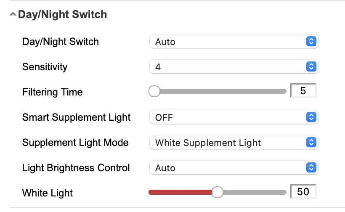This screenshot has height=212, width=345.
Task: Click the blue arrows on Sensitivity dropdown
Action: (310, 66)
